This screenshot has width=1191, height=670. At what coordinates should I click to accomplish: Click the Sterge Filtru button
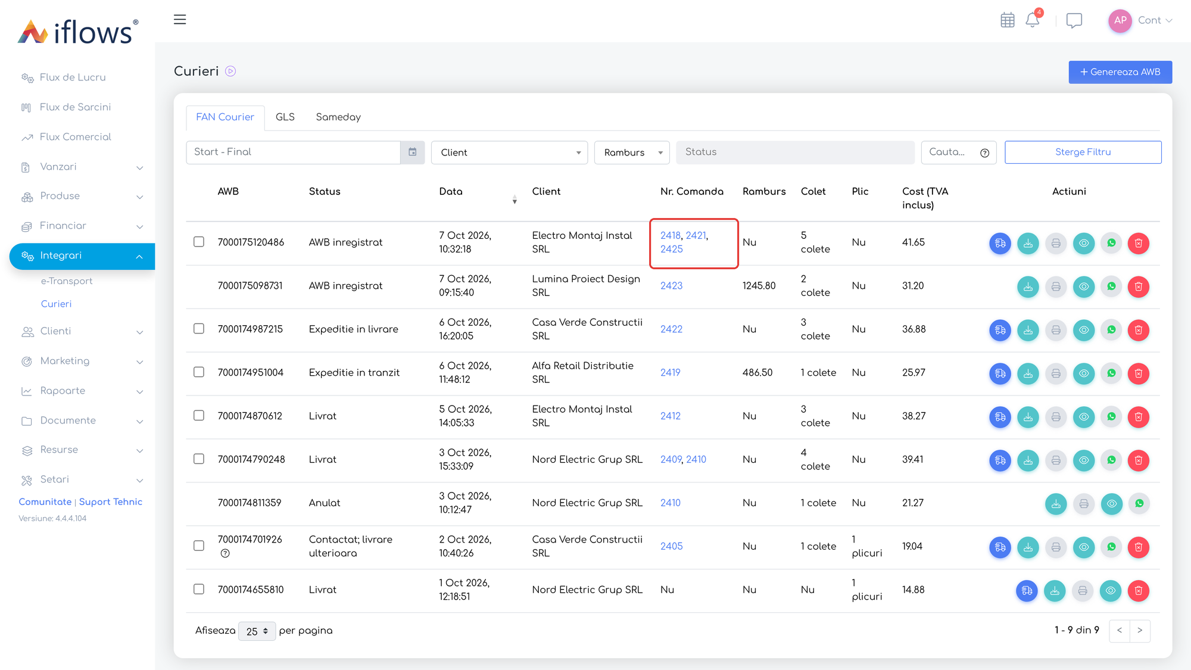coord(1083,152)
